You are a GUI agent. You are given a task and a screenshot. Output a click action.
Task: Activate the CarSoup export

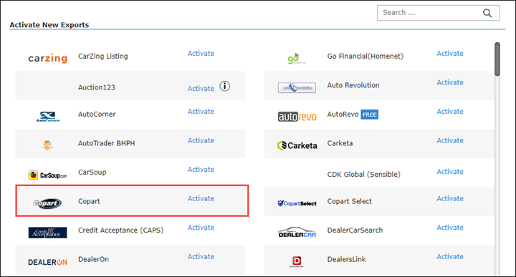(201, 169)
